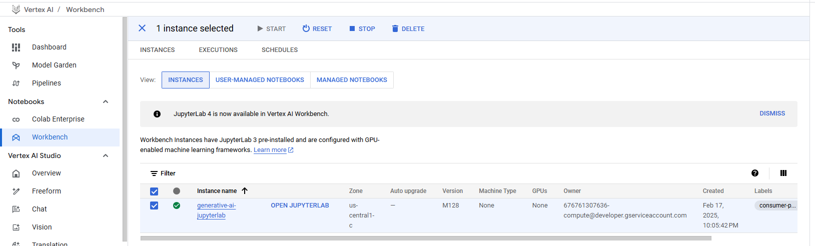Click Open JupyterLab for the instance
The height and width of the screenshot is (246, 815).
300,205
